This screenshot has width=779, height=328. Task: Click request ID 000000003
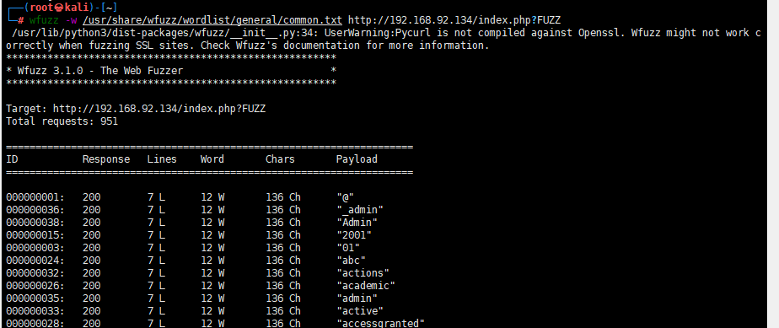[35, 248]
